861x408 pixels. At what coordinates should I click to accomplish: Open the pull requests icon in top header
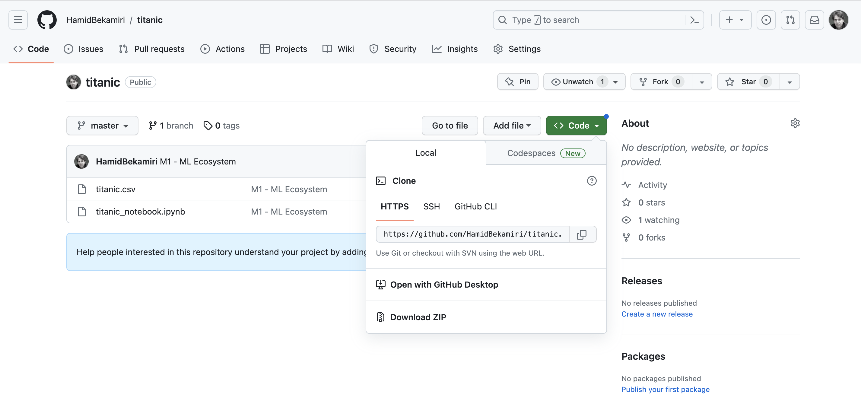point(790,20)
